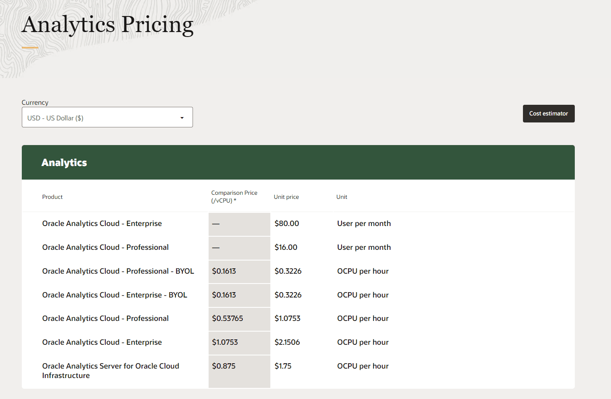Click the dash in the $80.00 Enterprise row
Viewport: 611px width, 399px height.
[x=216, y=224]
